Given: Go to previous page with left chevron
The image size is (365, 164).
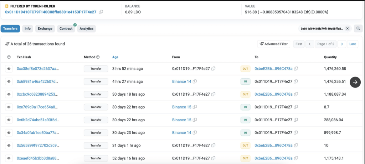Looking at the screenshot, I should pyautogui.click(x=309, y=44).
